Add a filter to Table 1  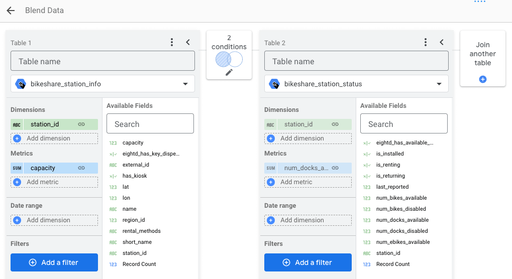coord(54,262)
